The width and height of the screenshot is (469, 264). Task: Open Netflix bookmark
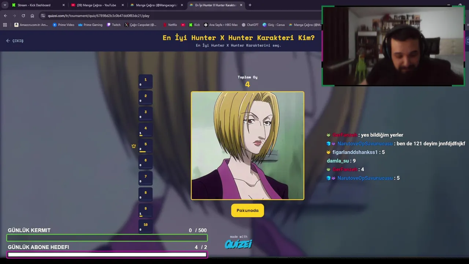coord(170,25)
